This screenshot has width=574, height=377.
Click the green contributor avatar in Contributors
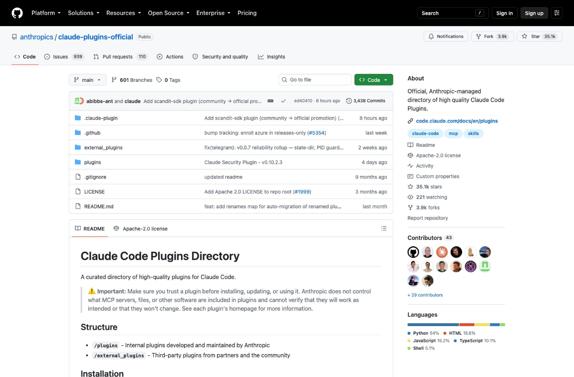tap(485, 266)
